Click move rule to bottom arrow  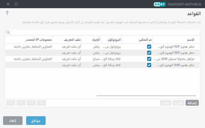pyautogui.click(x=11, y=103)
